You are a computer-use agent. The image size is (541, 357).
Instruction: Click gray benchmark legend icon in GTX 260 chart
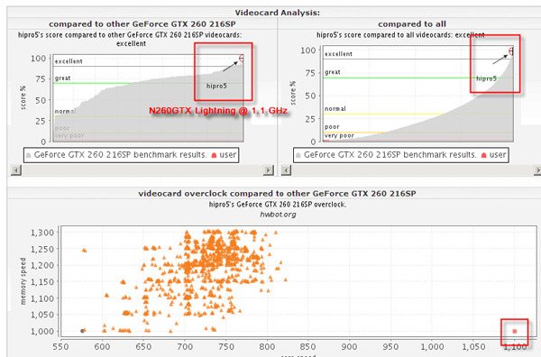click(29, 155)
